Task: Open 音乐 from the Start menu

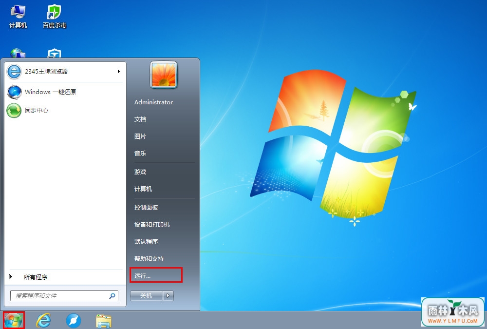Action: coord(140,154)
